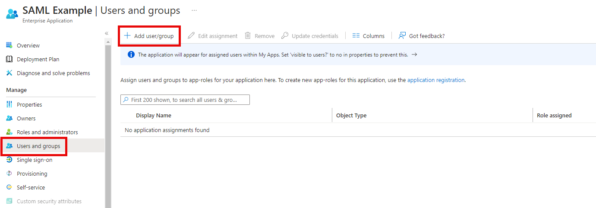Open Diagnose and solve problems

53,73
